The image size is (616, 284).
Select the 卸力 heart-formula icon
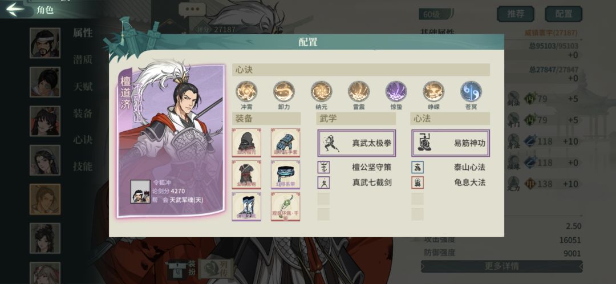[x=283, y=91]
